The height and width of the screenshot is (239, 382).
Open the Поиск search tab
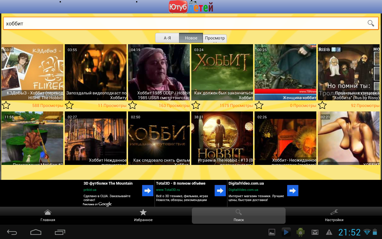click(239, 216)
